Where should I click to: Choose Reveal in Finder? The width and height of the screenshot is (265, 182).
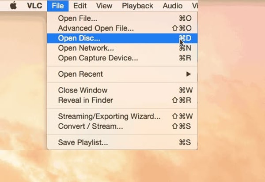click(x=122, y=100)
